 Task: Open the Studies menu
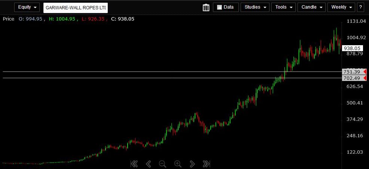tap(255, 7)
